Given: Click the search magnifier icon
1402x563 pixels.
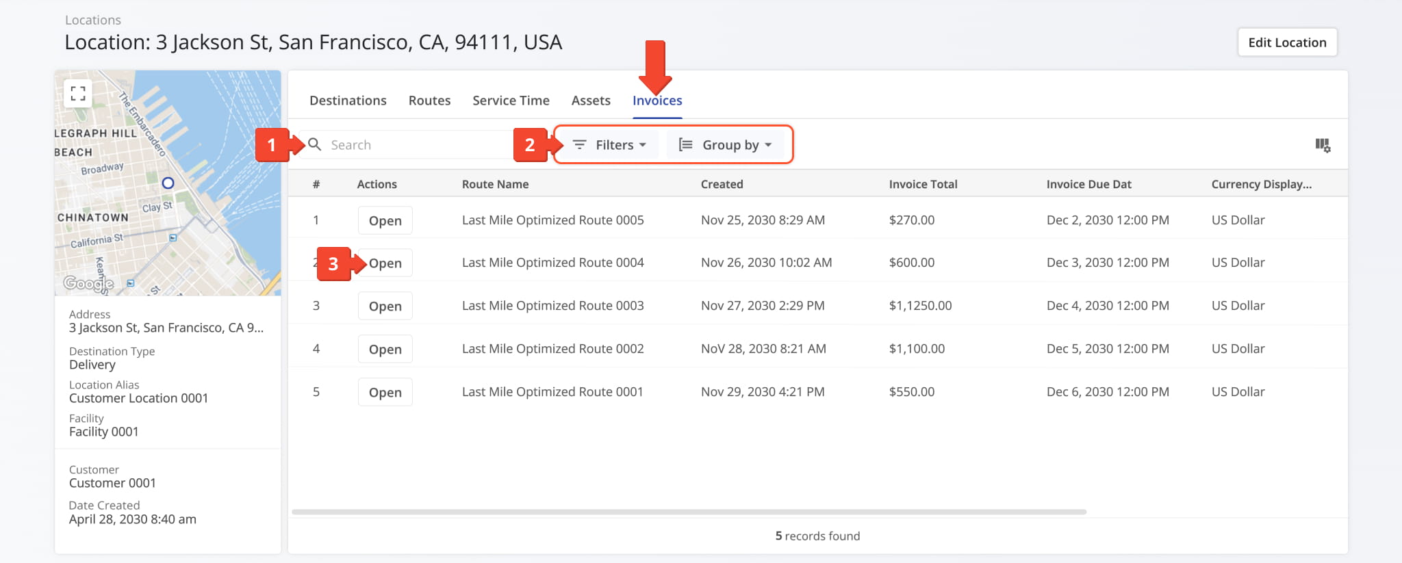Looking at the screenshot, I should (315, 144).
